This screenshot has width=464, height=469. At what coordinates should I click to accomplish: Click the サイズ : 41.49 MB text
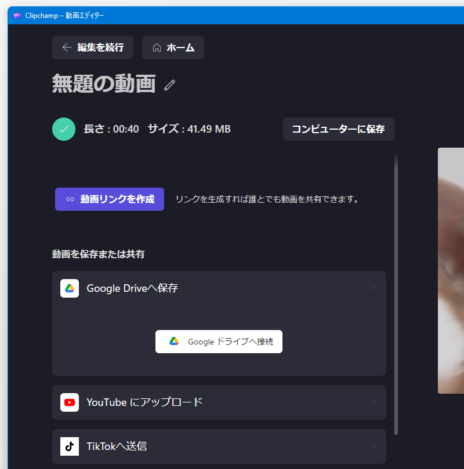click(x=189, y=129)
